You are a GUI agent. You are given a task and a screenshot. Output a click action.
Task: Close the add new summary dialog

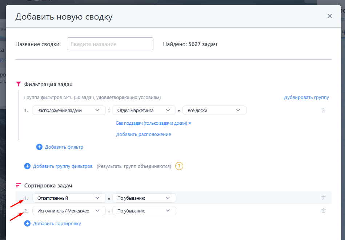329,16
